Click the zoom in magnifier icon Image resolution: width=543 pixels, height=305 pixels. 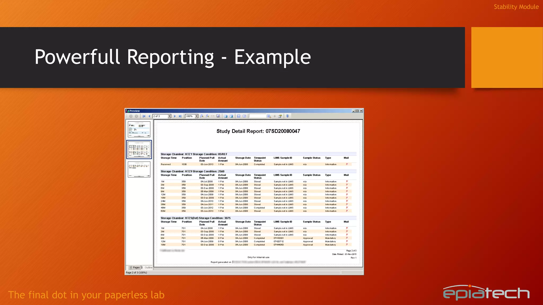(x=202, y=116)
